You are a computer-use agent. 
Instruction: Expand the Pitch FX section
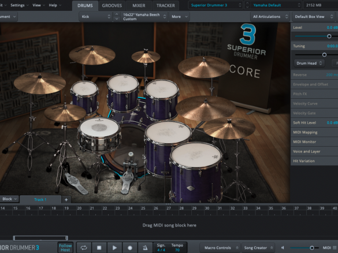tap(314, 94)
